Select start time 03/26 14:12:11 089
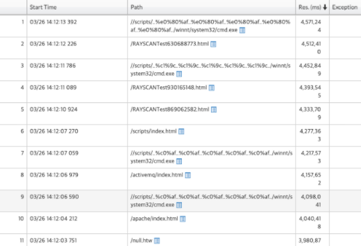The height and width of the screenshot is (246, 361). (x=53, y=87)
